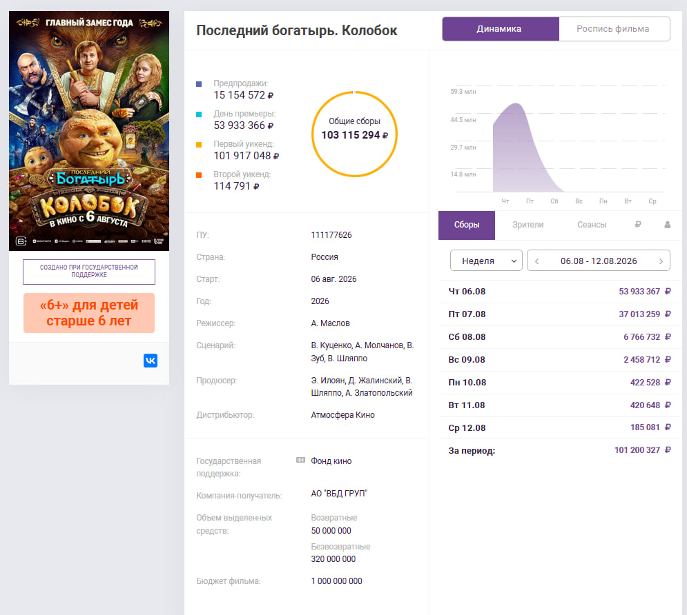Click the movie poster thumbnail
Screen dimensions: 687x615
[89, 131]
